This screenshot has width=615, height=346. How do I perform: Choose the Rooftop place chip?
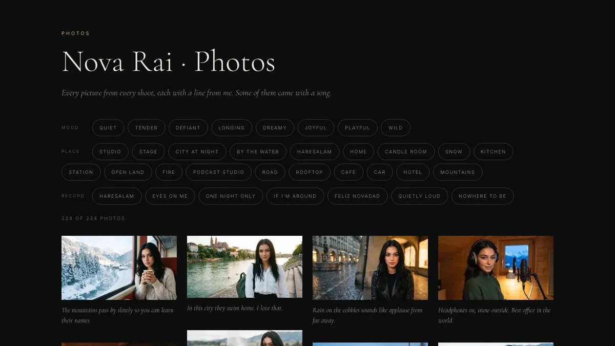310,172
